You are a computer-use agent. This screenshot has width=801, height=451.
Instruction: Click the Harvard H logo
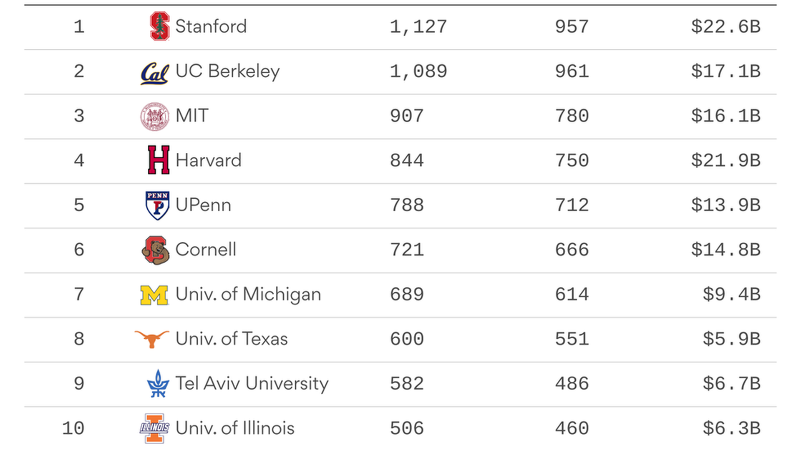coord(159,160)
